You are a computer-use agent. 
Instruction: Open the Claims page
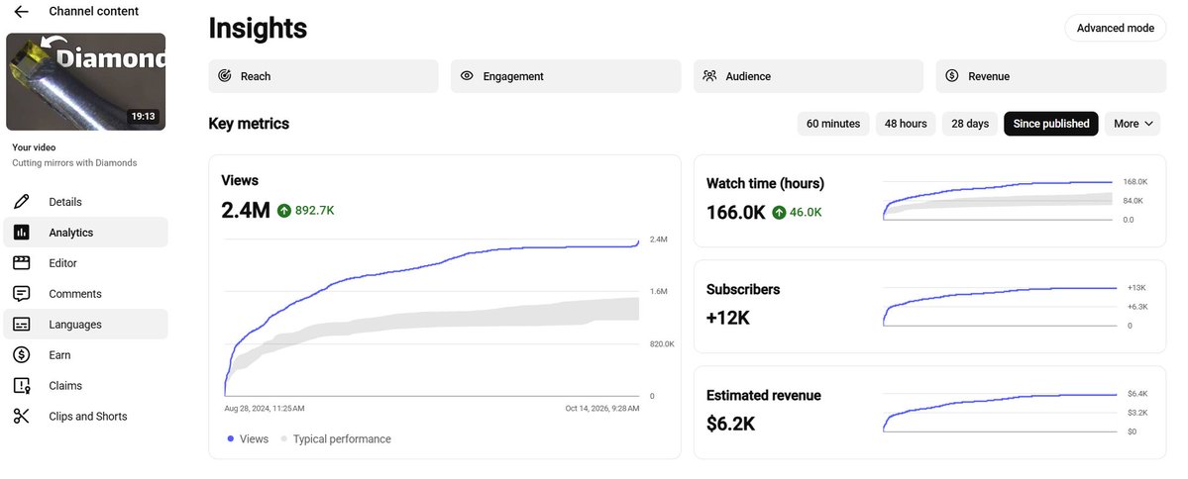click(85, 385)
